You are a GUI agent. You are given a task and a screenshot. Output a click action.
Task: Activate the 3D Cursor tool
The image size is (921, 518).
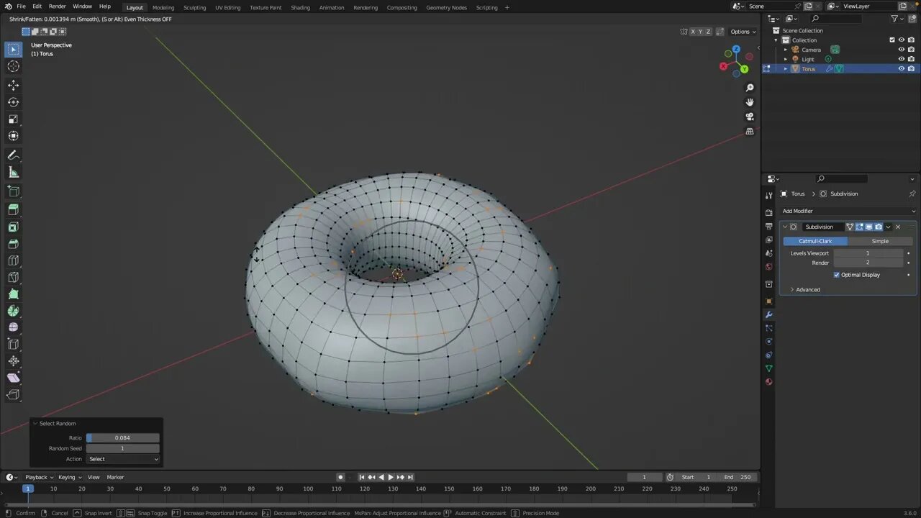tap(13, 66)
